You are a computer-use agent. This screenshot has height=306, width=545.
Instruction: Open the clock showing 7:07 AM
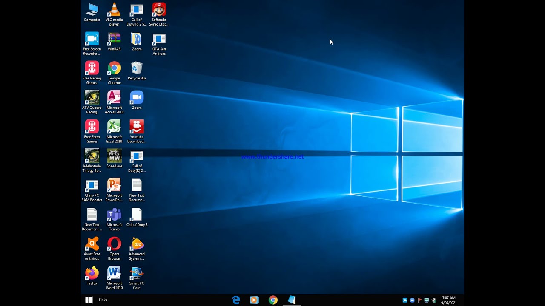pos(449,300)
